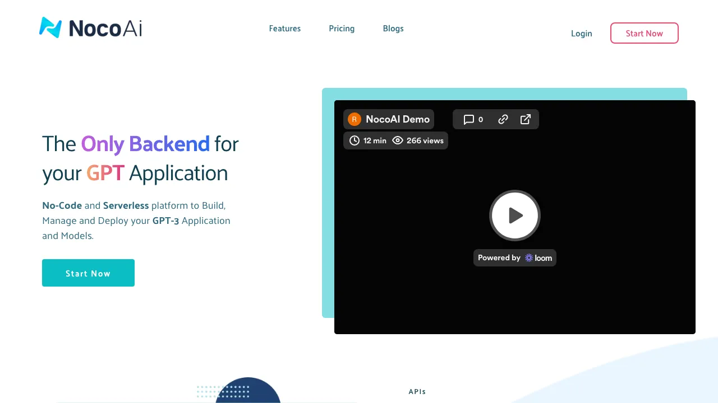Go to the Login link
The width and height of the screenshot is (718, 403).
[x=582, y=34]
